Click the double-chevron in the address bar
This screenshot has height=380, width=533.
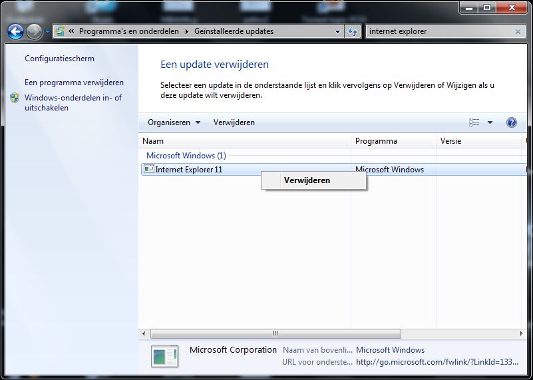pyautogui.click(x=71, y=31)
